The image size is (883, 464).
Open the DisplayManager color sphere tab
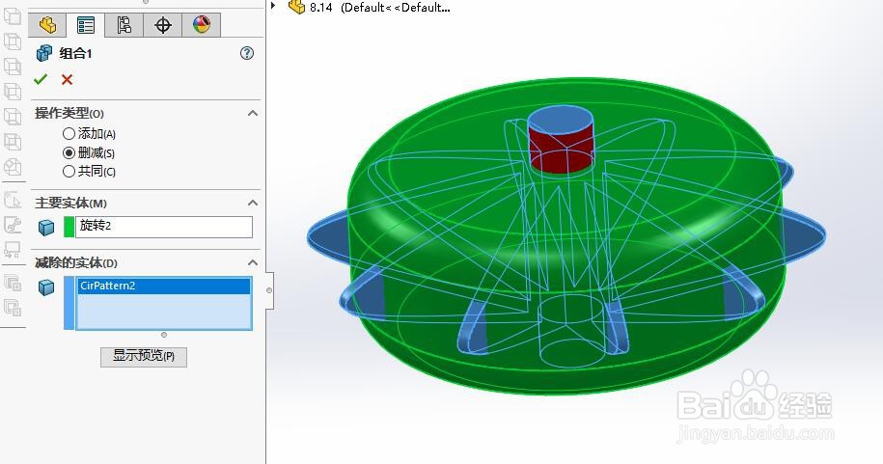click(x=201, y=25)
